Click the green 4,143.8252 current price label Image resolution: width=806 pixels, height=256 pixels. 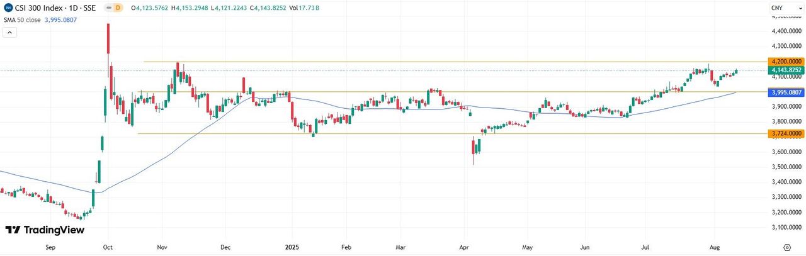point(786,70)
